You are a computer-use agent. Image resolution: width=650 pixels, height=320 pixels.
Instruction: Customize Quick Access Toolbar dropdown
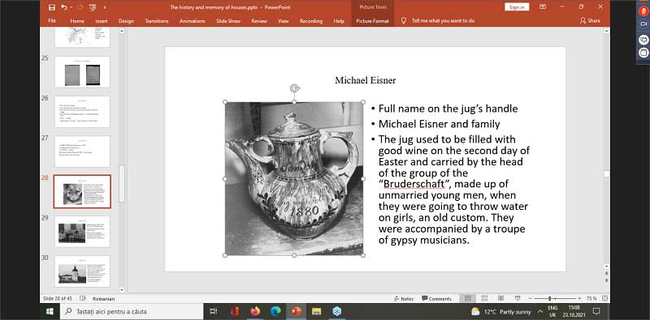pyautogui.click(x=105, y=7)
